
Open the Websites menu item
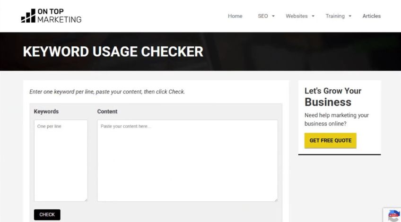point(296,16)
